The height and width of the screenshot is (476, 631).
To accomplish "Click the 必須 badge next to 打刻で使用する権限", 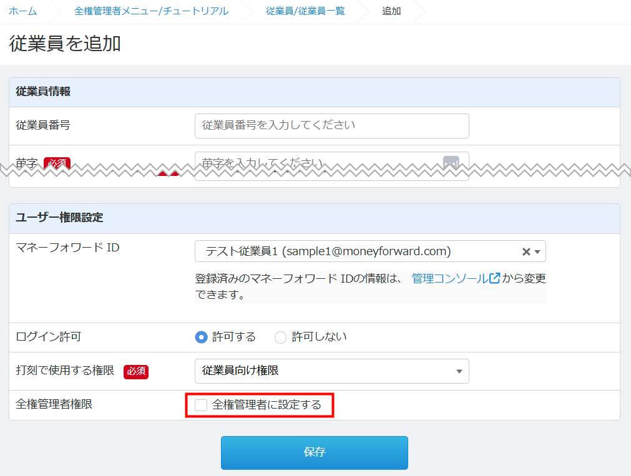I will point(136,371).
